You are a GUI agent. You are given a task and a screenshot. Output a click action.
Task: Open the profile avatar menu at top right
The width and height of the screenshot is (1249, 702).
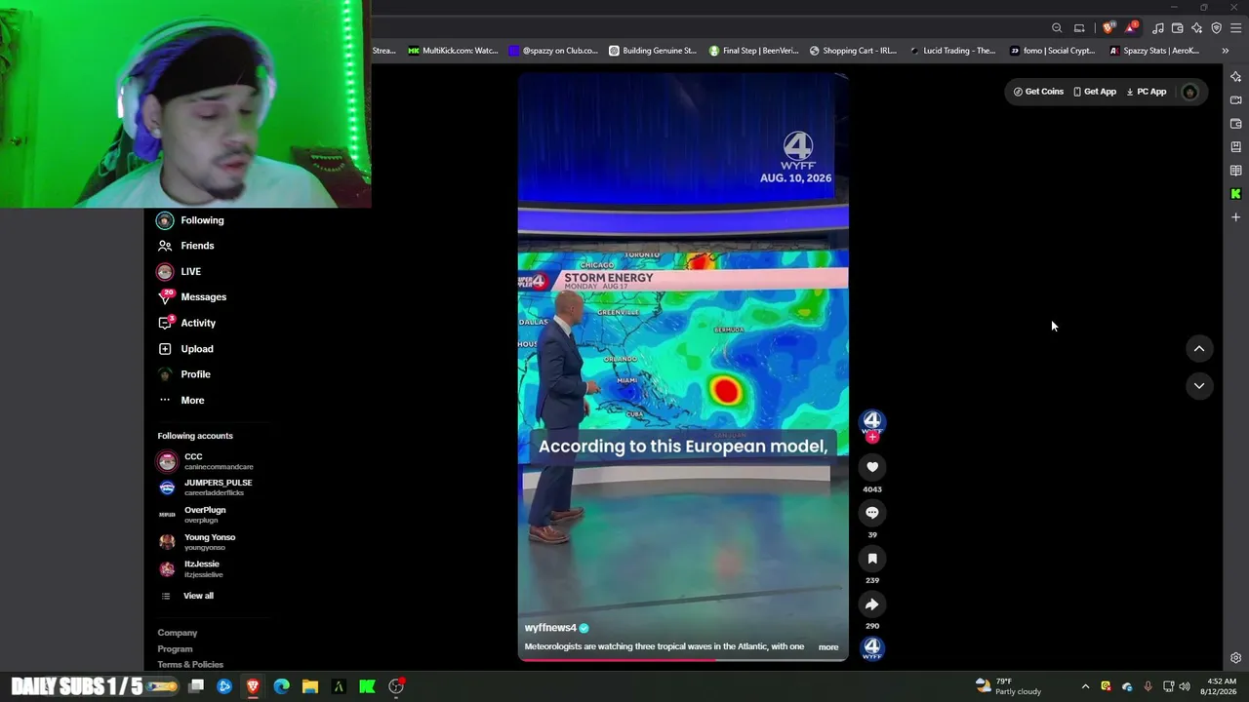point(1189,92)
